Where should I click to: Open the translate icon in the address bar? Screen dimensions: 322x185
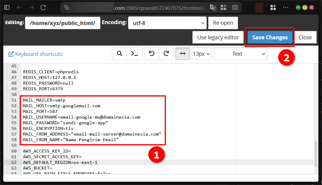tap(213, 8)
